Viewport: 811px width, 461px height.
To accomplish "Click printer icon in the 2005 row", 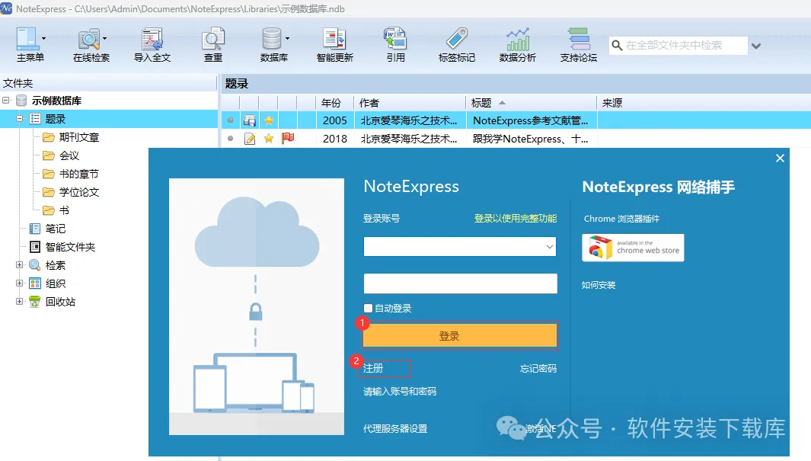I will coord(250,120).
